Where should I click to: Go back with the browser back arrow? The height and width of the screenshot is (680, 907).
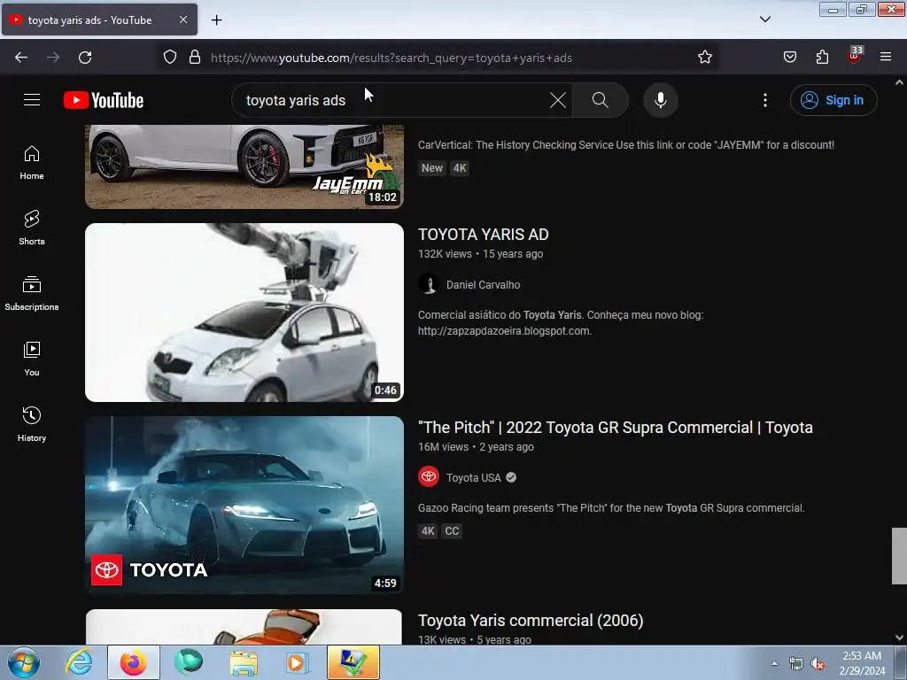point(21,58)
